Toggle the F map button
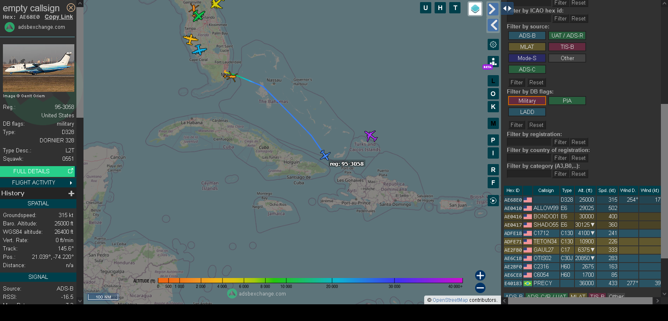Viewport: 668px width, 321px height. (x=493, y=183)
